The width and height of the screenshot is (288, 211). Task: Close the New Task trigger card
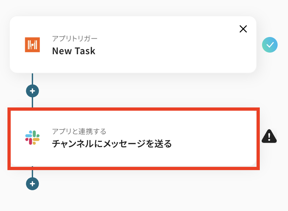[243, 29]
